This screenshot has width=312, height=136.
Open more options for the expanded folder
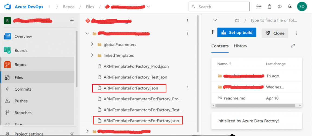point(187,33)
